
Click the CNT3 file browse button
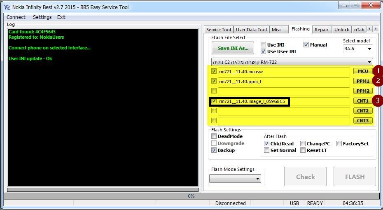[x=363, y=120]
